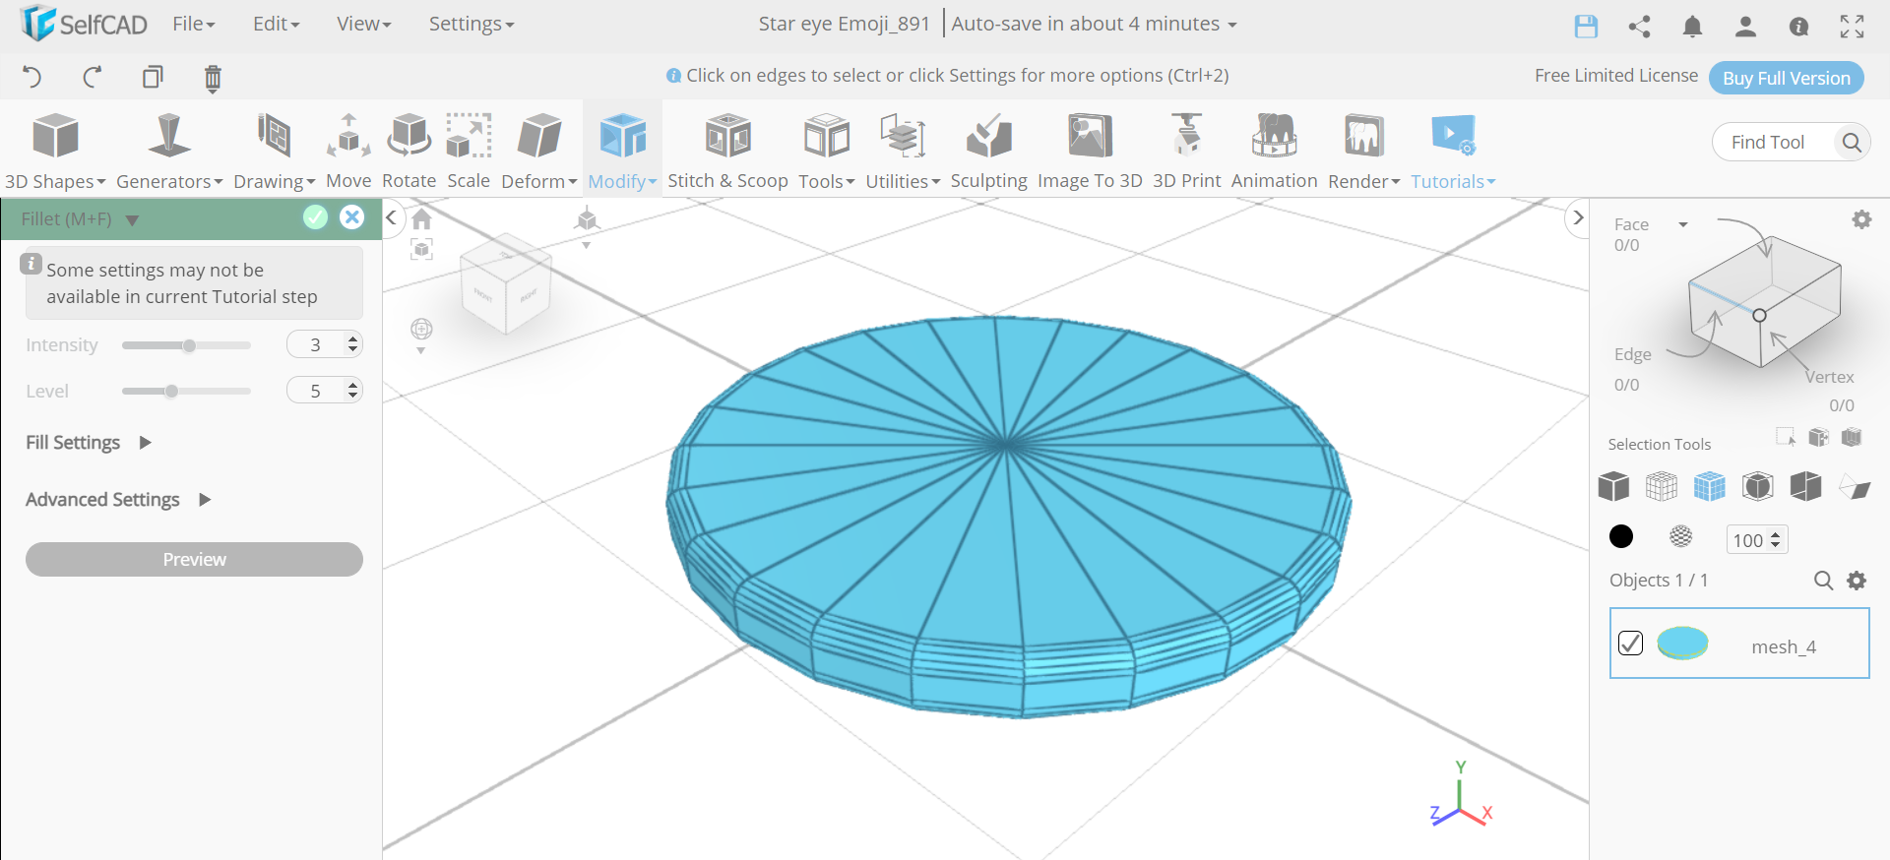
Task: Toggle fullscreen mode icon
Action: [1852, 26]
